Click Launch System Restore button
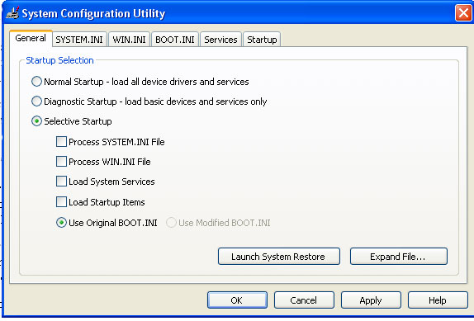Screen dimensions: 474x321 click(x=279, y=257)
